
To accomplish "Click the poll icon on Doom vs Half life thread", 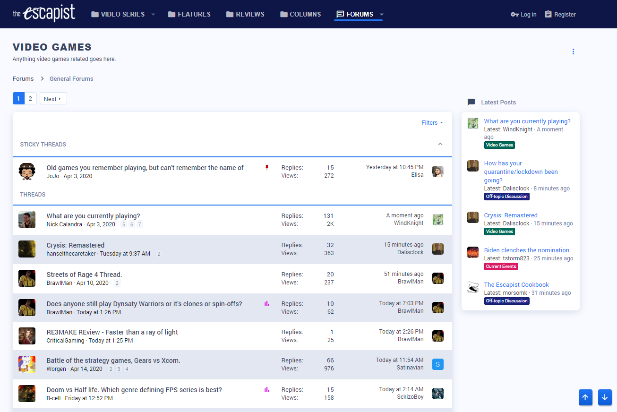I will point(267,390).
